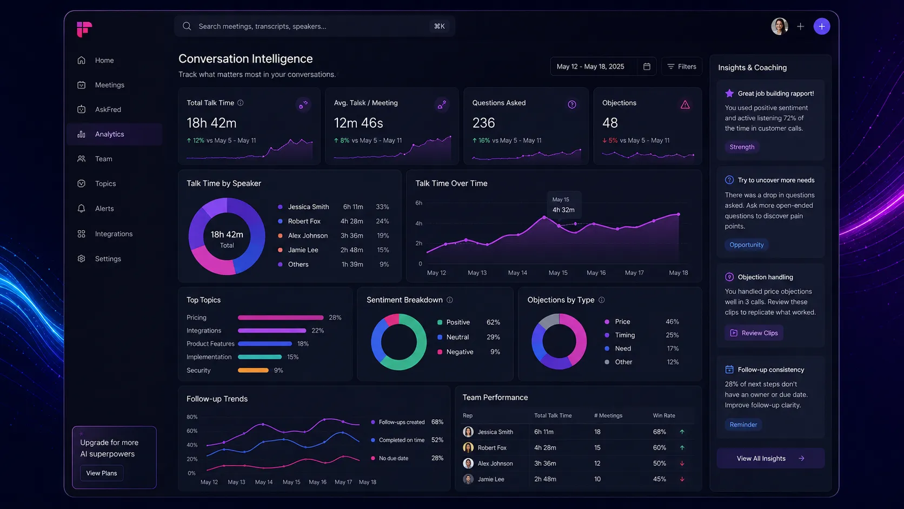This screenshot has width=904, height=509.
Task: Open calendar icon in date range
Action: (647, 67)
